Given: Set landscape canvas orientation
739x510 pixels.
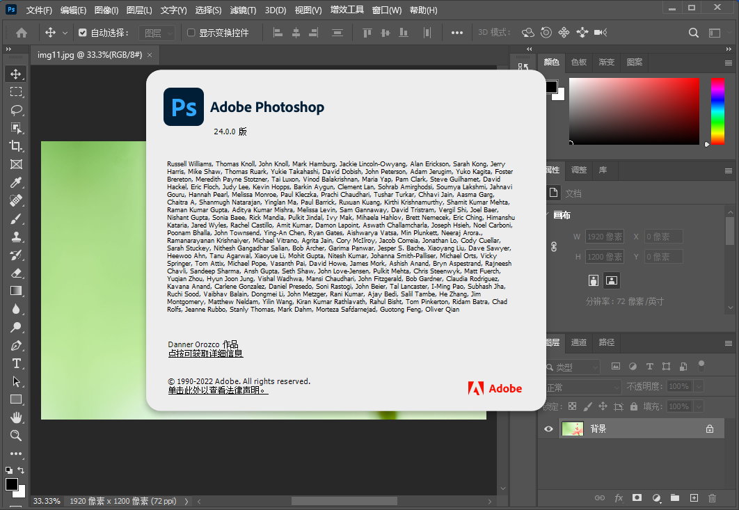Looking at the screenshot, I should 611,280.
